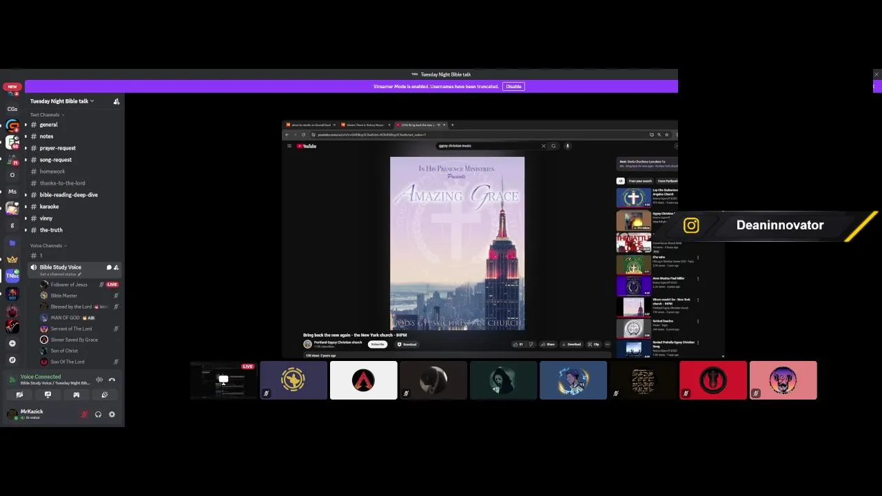Dislike the YouTube video

pyautogui.click(x=531, y=344)
